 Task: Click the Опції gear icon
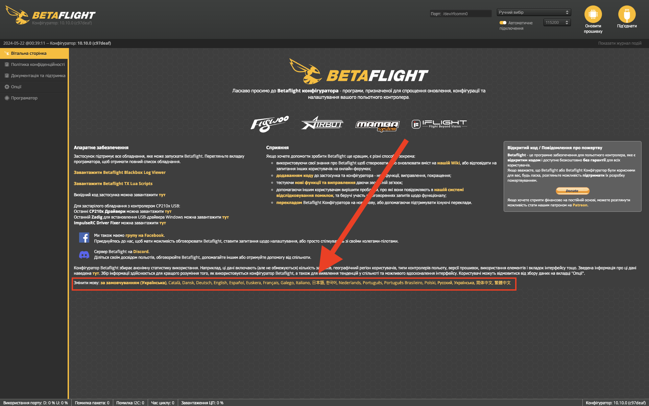[x=7, y=87]
